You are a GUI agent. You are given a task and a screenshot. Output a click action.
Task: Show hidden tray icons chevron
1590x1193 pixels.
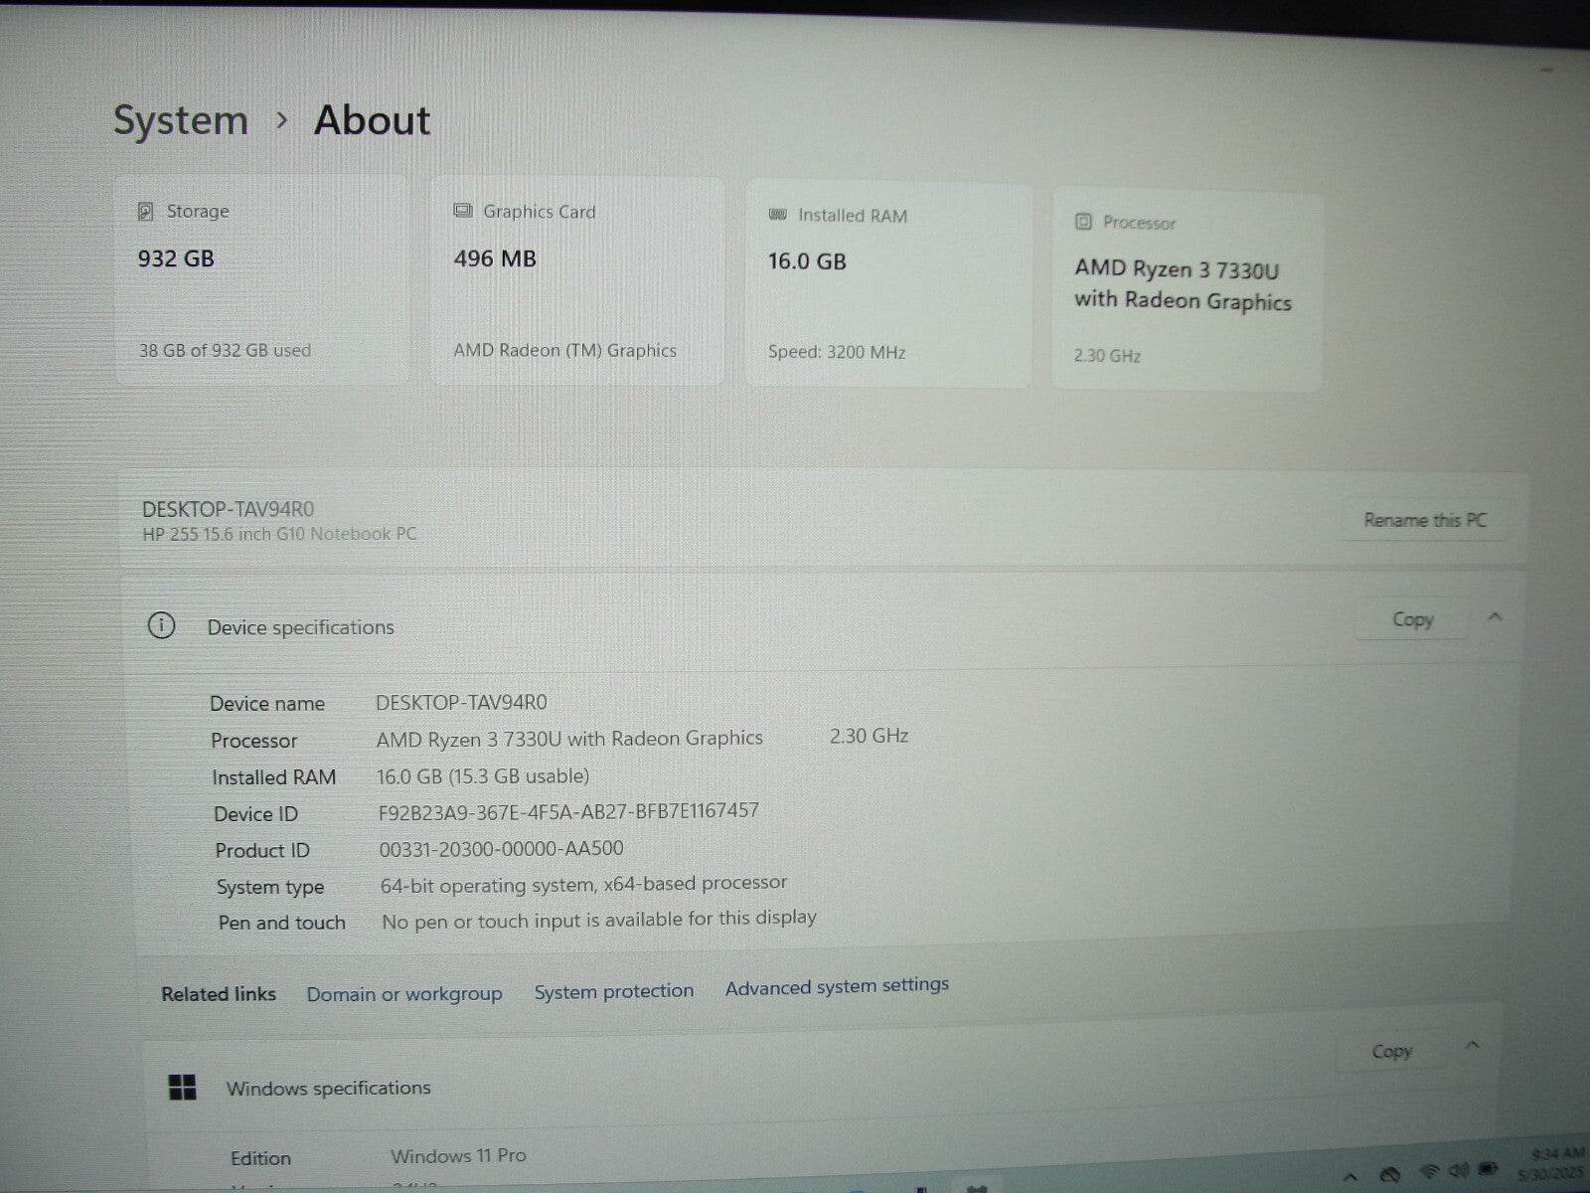point(1350,1176)
